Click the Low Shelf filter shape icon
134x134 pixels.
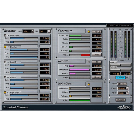(8, 36)
